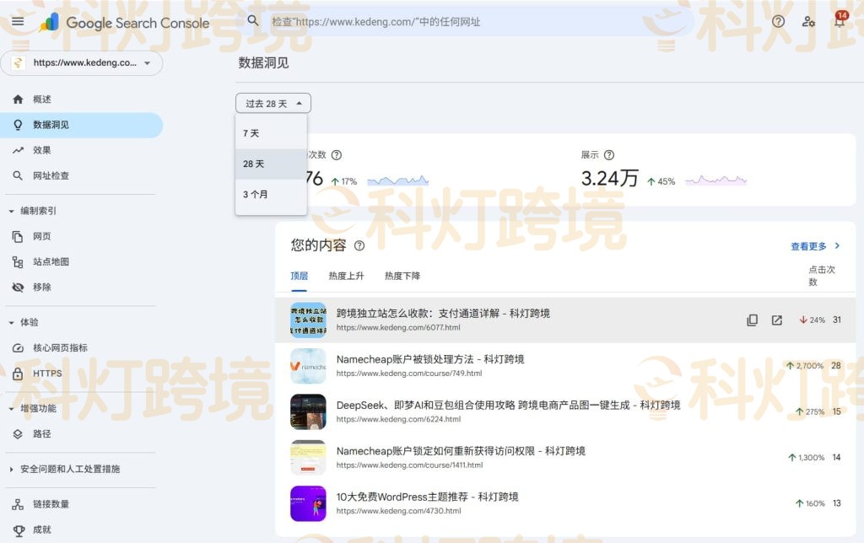Image resolution: width=864 pixels, height=543 pixels.
Task: Click the 路径 layers icon
Action: point(18,434)
